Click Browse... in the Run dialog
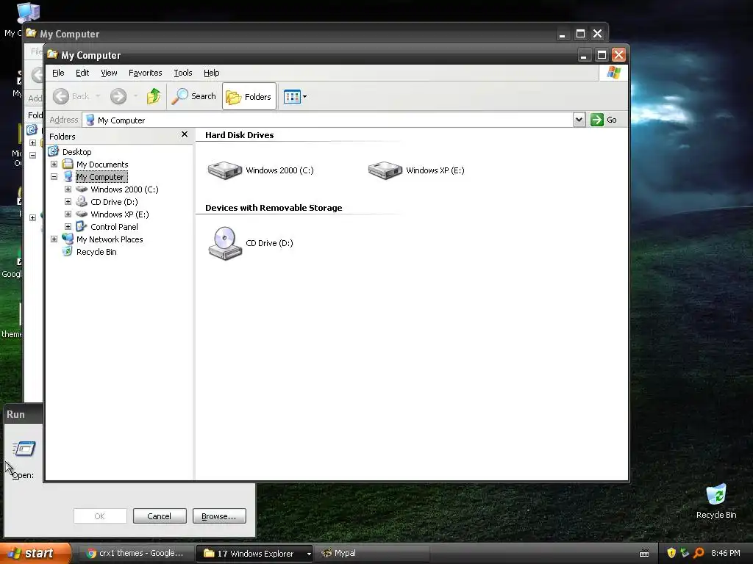This screenshot has height=564, width=753. (x=219, y=516)
